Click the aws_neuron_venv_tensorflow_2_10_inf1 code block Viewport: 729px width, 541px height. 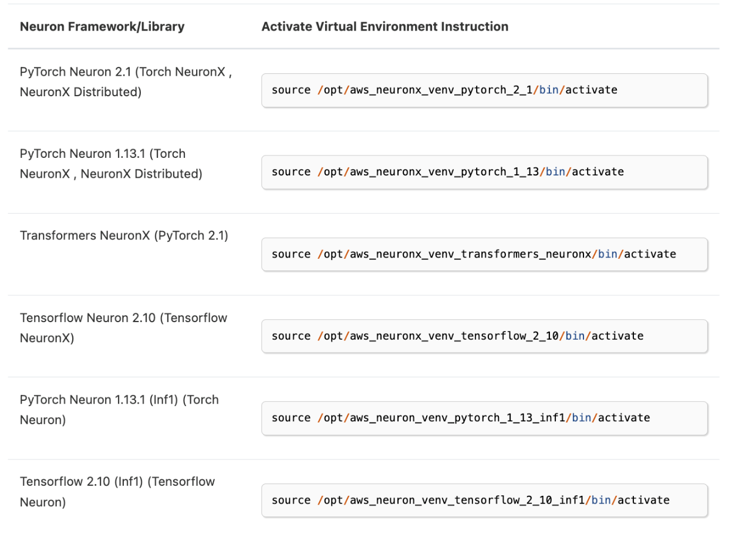coord(484,500)
